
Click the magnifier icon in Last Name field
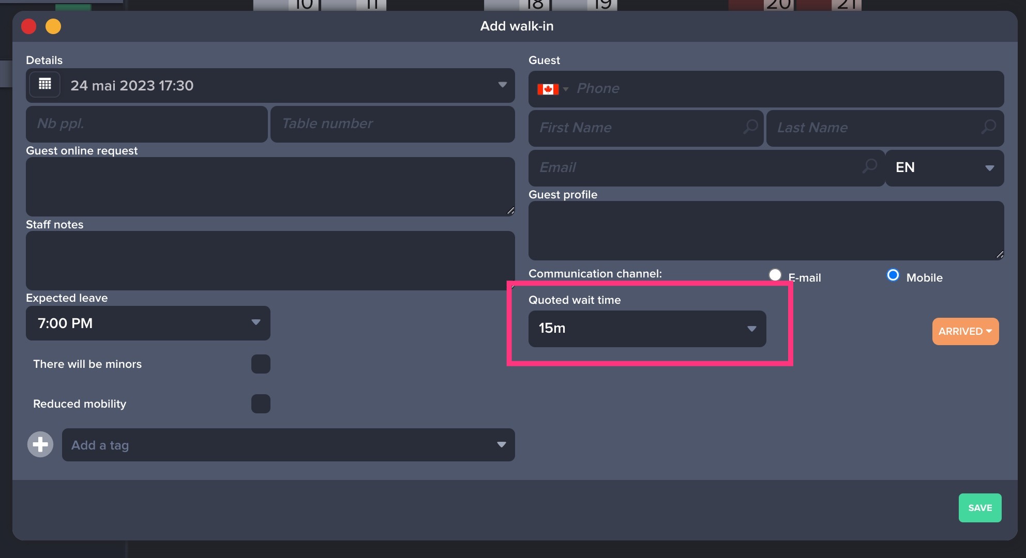(989, 127)
